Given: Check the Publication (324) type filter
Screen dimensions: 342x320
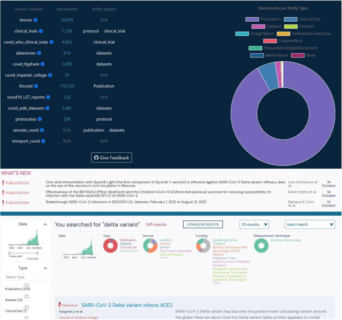Looking at the screenshot, I should pos(26,285).
